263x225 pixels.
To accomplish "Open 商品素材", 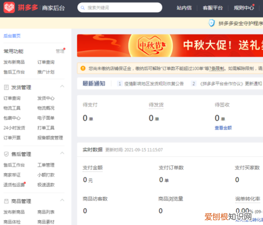I will click(x=46, y=222).
